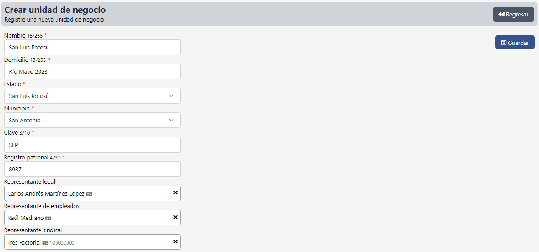Click the Representante legal selection box

pos(128,193)
